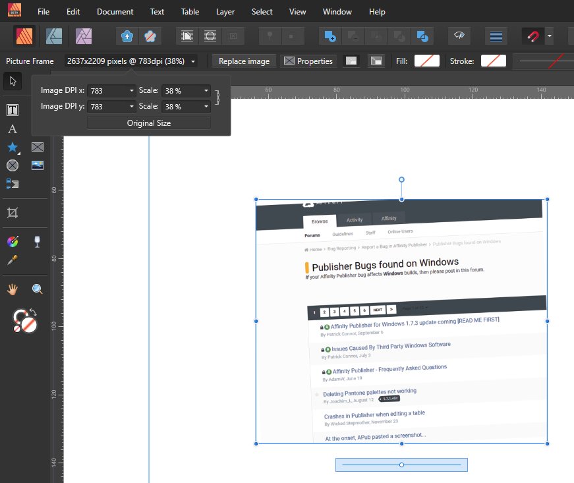Click the Add boolean operation icon

[x=330, y=36]
